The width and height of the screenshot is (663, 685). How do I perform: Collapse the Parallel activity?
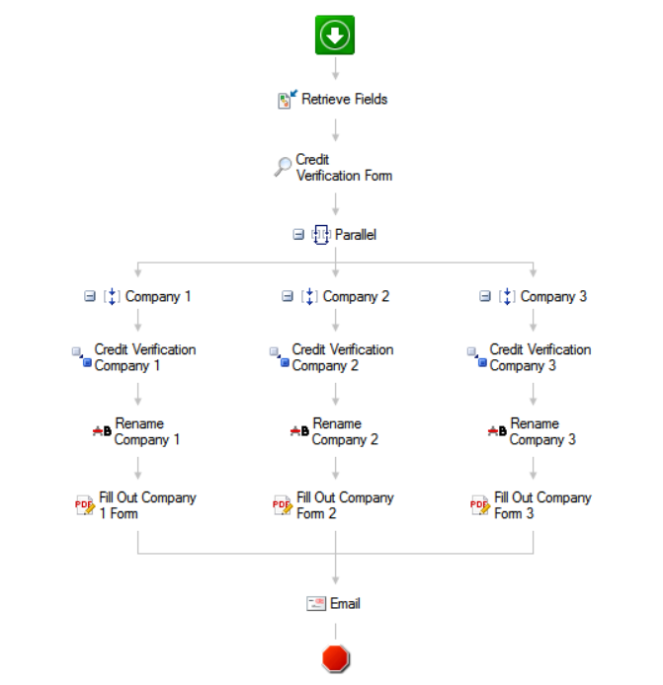[298, 235]
